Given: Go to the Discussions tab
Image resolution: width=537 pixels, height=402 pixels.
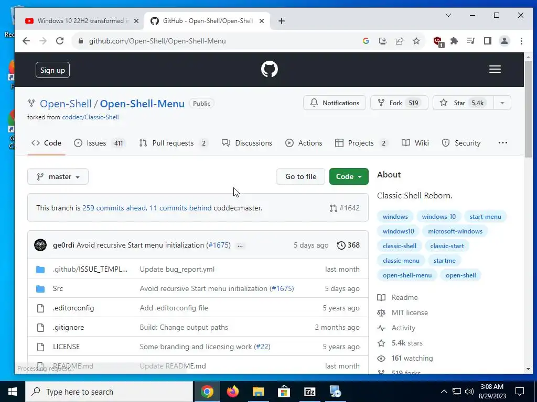Looking at the screenshot, I should pos(247,143).
